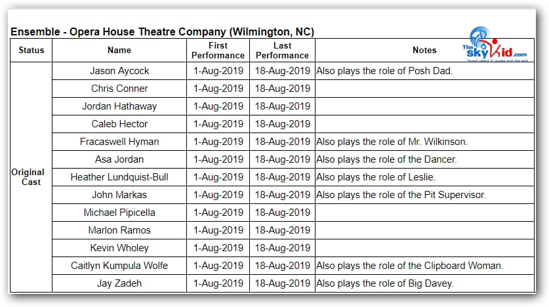Image resolution: width=549 pixels, height=307 pixels.
Task: Select the Pit Supervisor note cell
Action: pos(401,195)
